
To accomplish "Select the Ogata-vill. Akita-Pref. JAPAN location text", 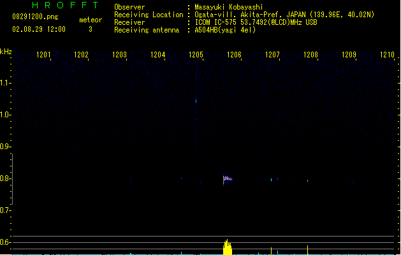I will 284,15.
